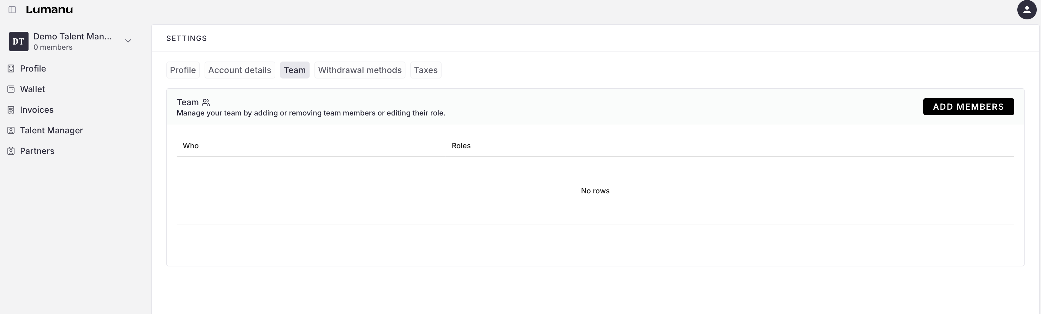
Task: Open Partners via its sidebar icon
Action: [x=11, y=151]
